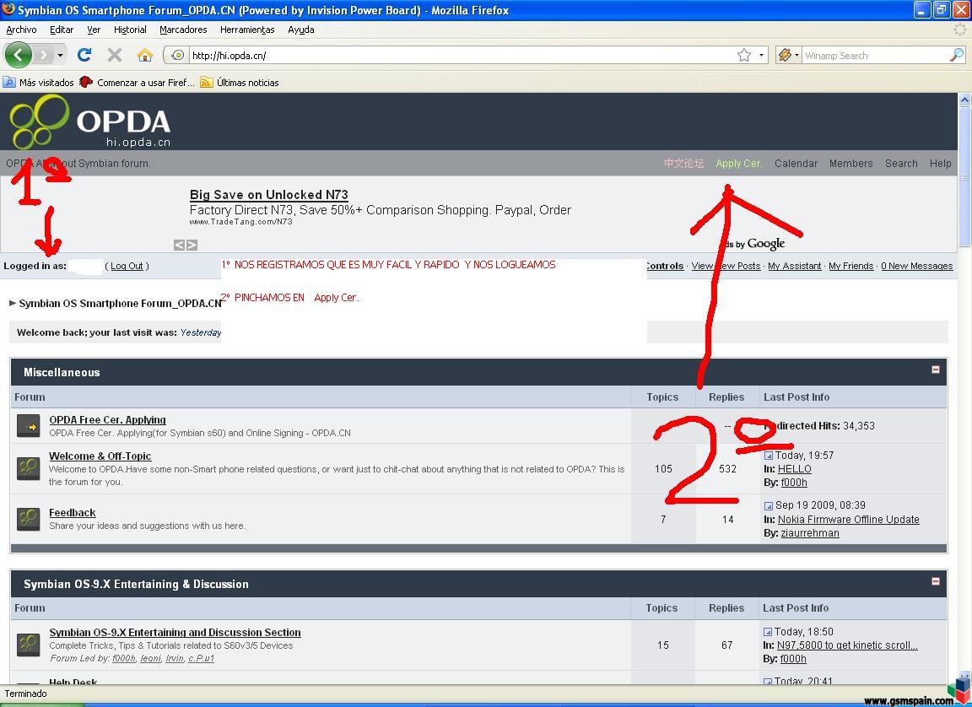The image size is (972, 707).
Task: Open the Marcadores menu
Action: pyautogui.click(x=183, y=30)
